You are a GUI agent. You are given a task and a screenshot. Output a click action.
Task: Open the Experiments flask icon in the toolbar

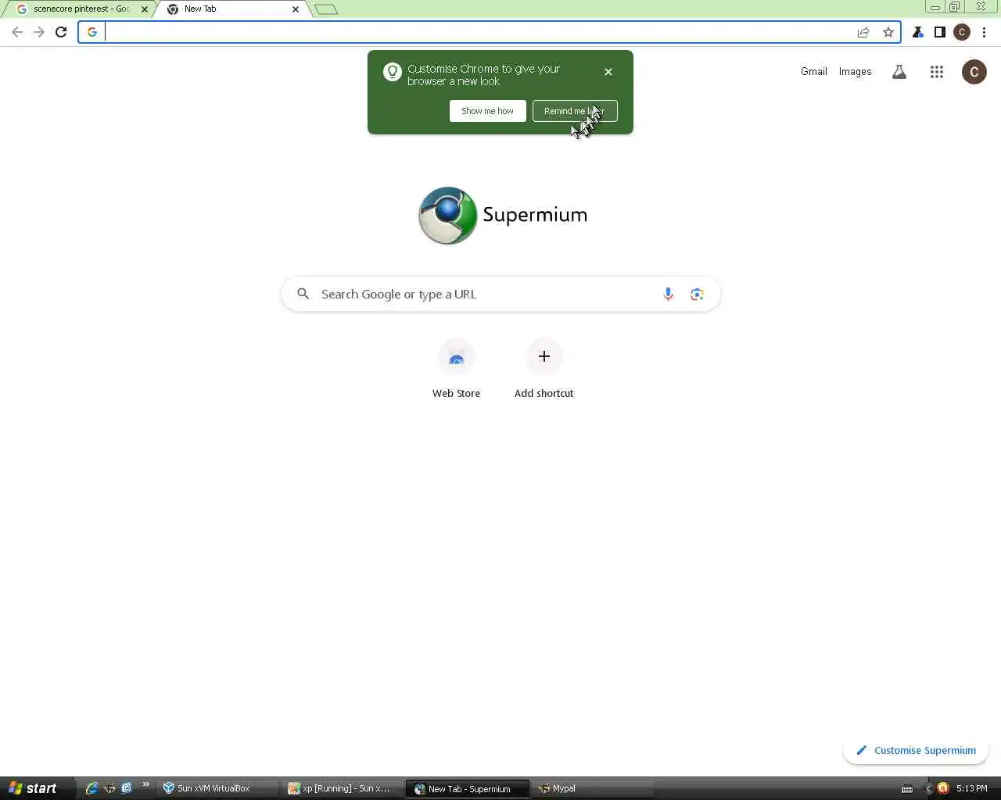[x=918, y=32]
